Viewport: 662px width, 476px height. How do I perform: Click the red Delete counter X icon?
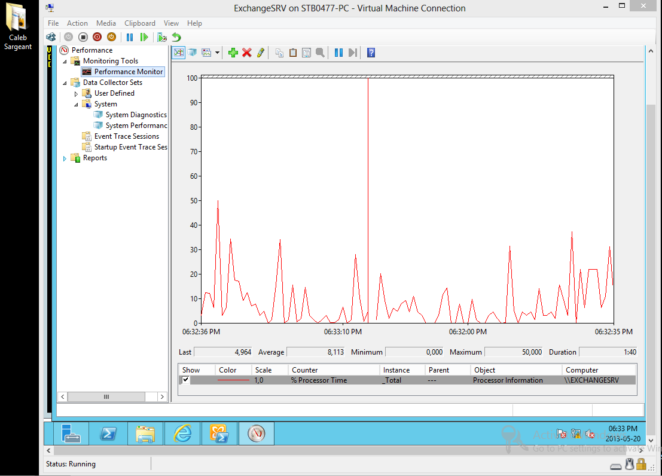[x=247, y=53]
